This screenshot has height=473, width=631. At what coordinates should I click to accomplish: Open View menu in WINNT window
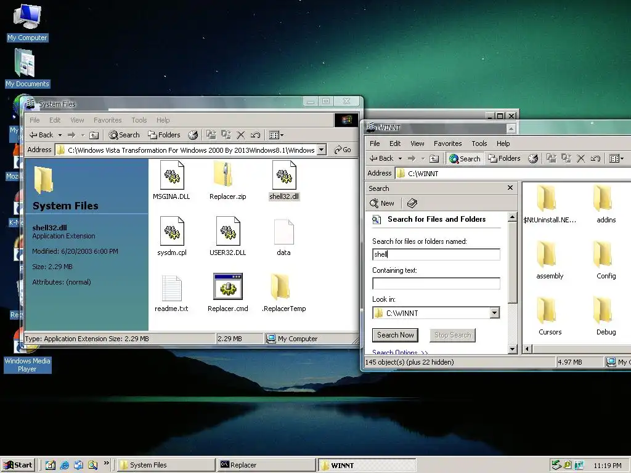click(417, 144)
